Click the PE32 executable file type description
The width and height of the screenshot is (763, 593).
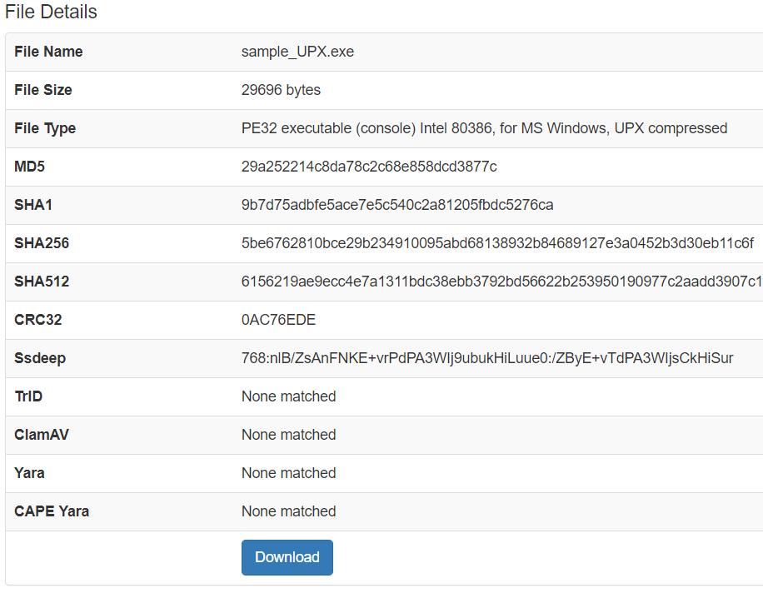(x=484, y=128)
